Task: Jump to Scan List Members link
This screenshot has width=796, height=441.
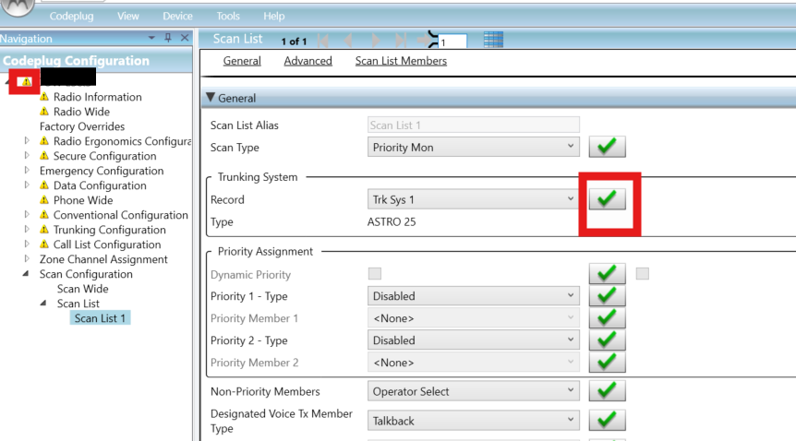Action: coord(401,61)
